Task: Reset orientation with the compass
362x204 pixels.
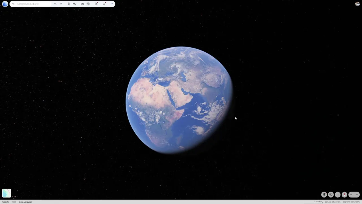Action: (344, 195)
